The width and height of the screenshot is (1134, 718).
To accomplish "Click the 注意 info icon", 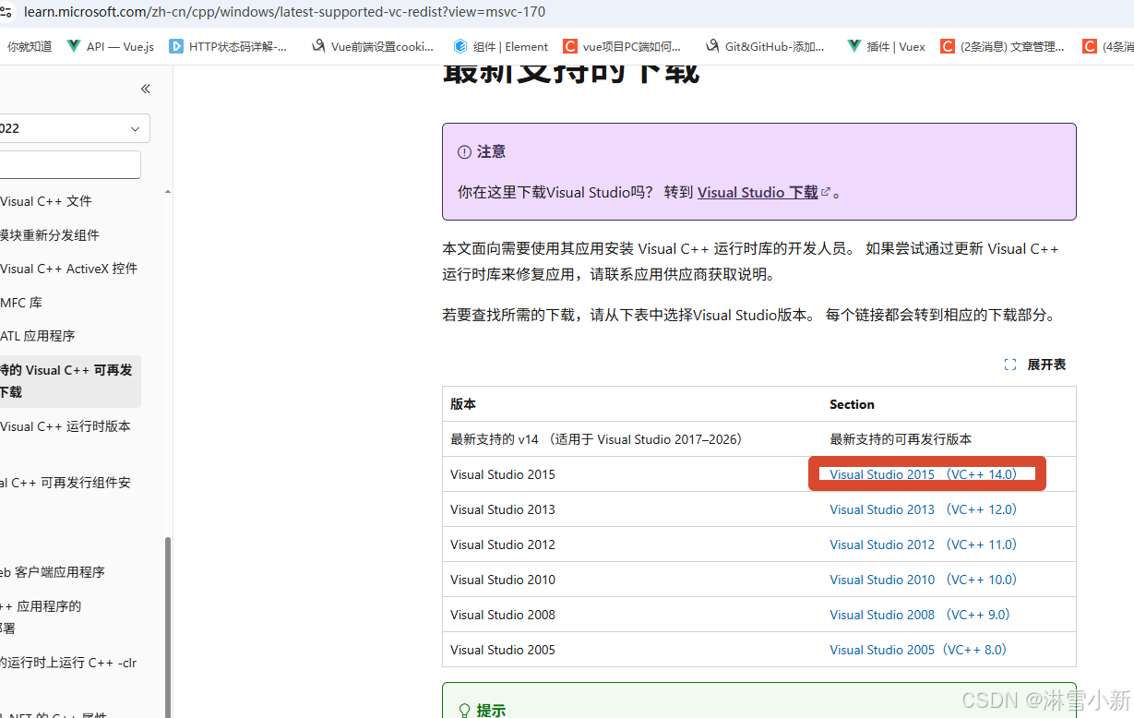I will 464,152.
